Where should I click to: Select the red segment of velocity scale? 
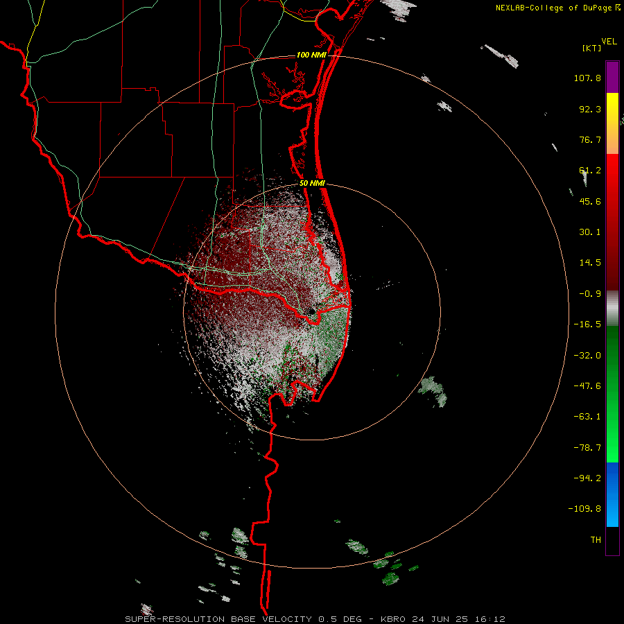click(612, 222)
